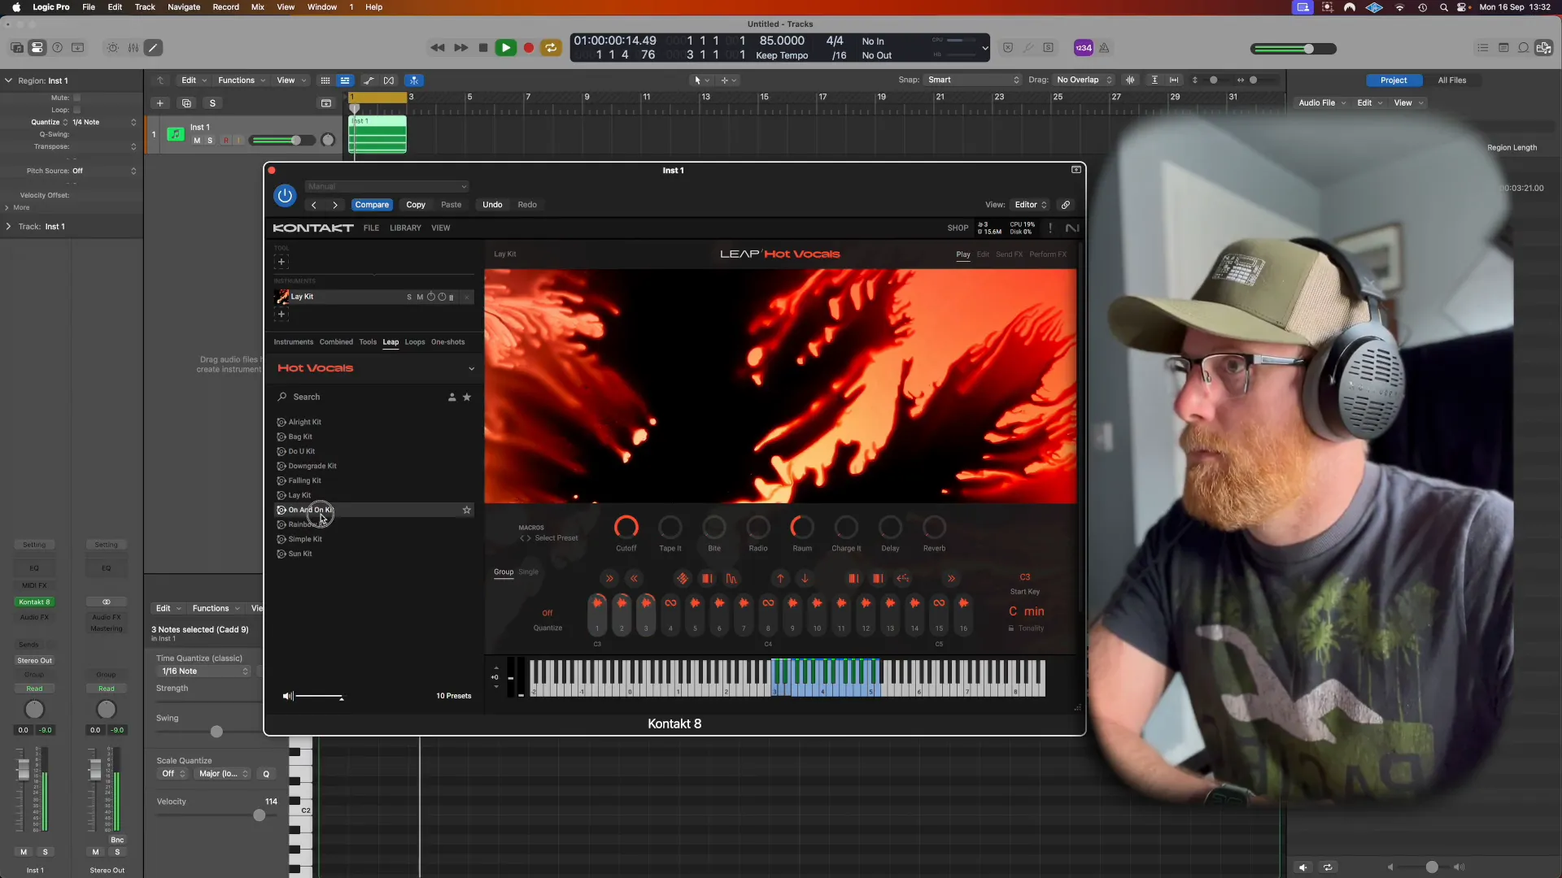Viewport: 1562px width, 878px height.
Task: Click the Reverb macro knob
Action: coord(934,528)
